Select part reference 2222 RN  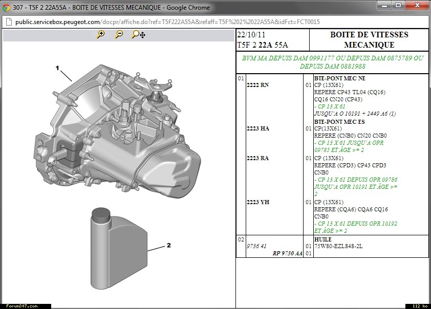point(257,85)
